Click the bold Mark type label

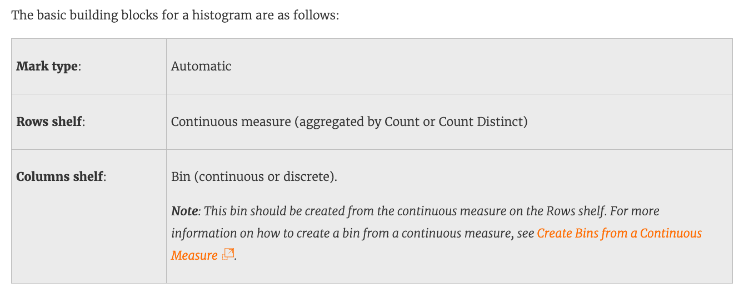point(48,67)
